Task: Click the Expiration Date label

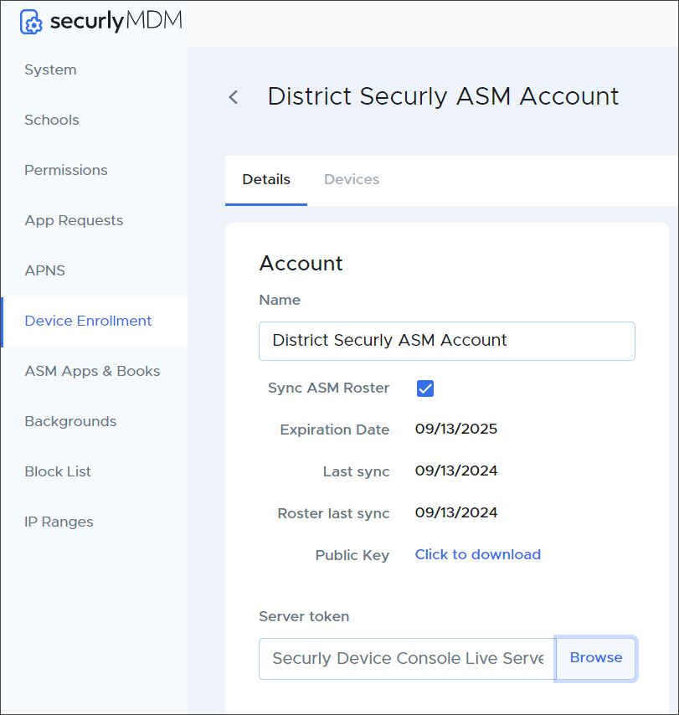Action: click(335, 430)
